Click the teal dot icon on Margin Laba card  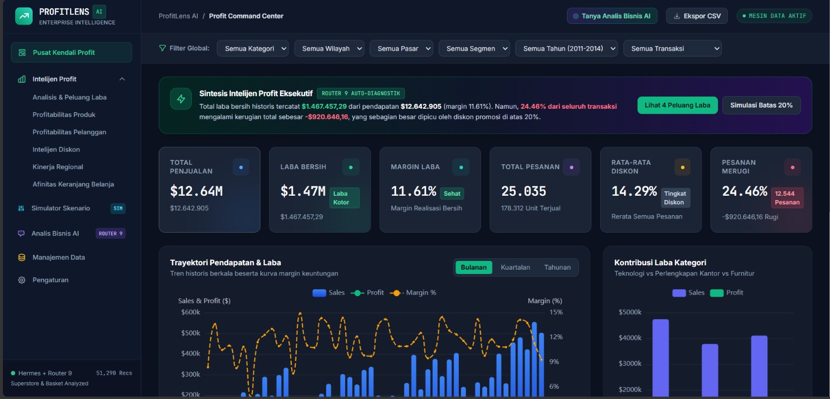pos(461,167)
